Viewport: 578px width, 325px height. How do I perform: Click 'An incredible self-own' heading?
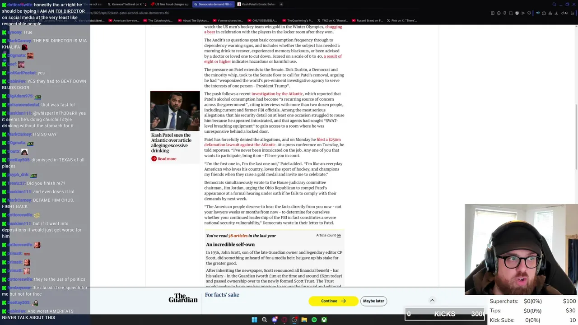point(230,244)
